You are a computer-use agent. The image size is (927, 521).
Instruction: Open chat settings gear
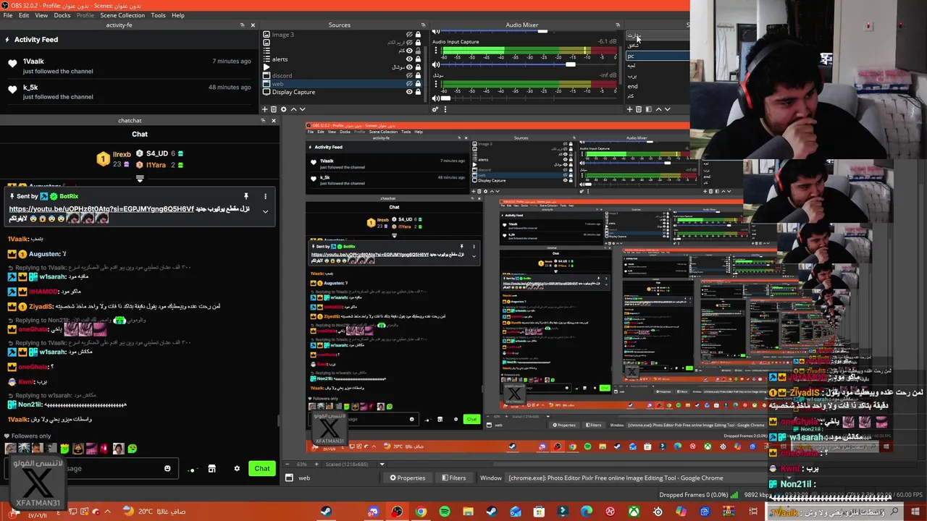[237, 468]
